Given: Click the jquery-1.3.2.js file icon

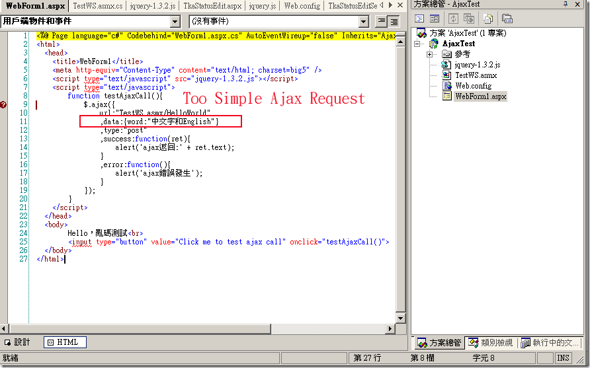Looking at the screenshot, I should coord(446,65).
